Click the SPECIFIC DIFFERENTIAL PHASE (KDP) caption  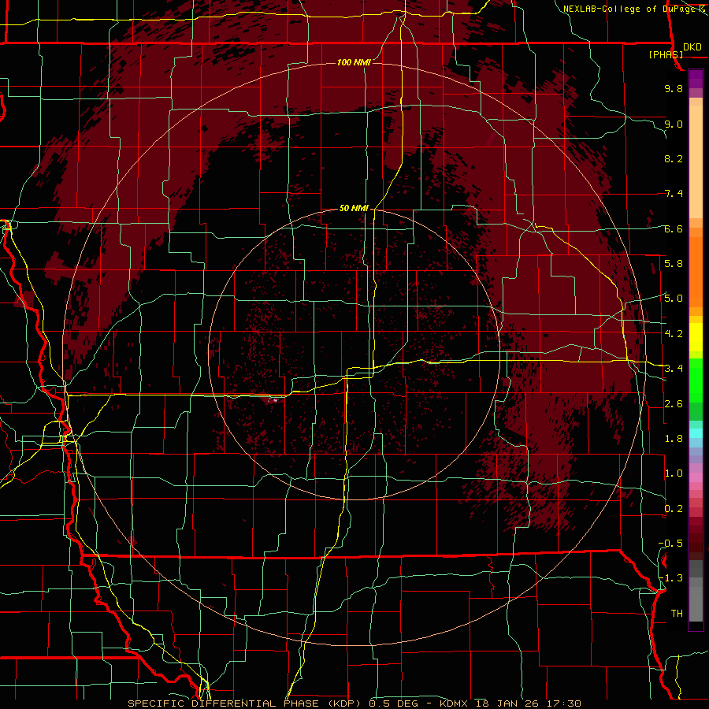click(x=247, y=703)
